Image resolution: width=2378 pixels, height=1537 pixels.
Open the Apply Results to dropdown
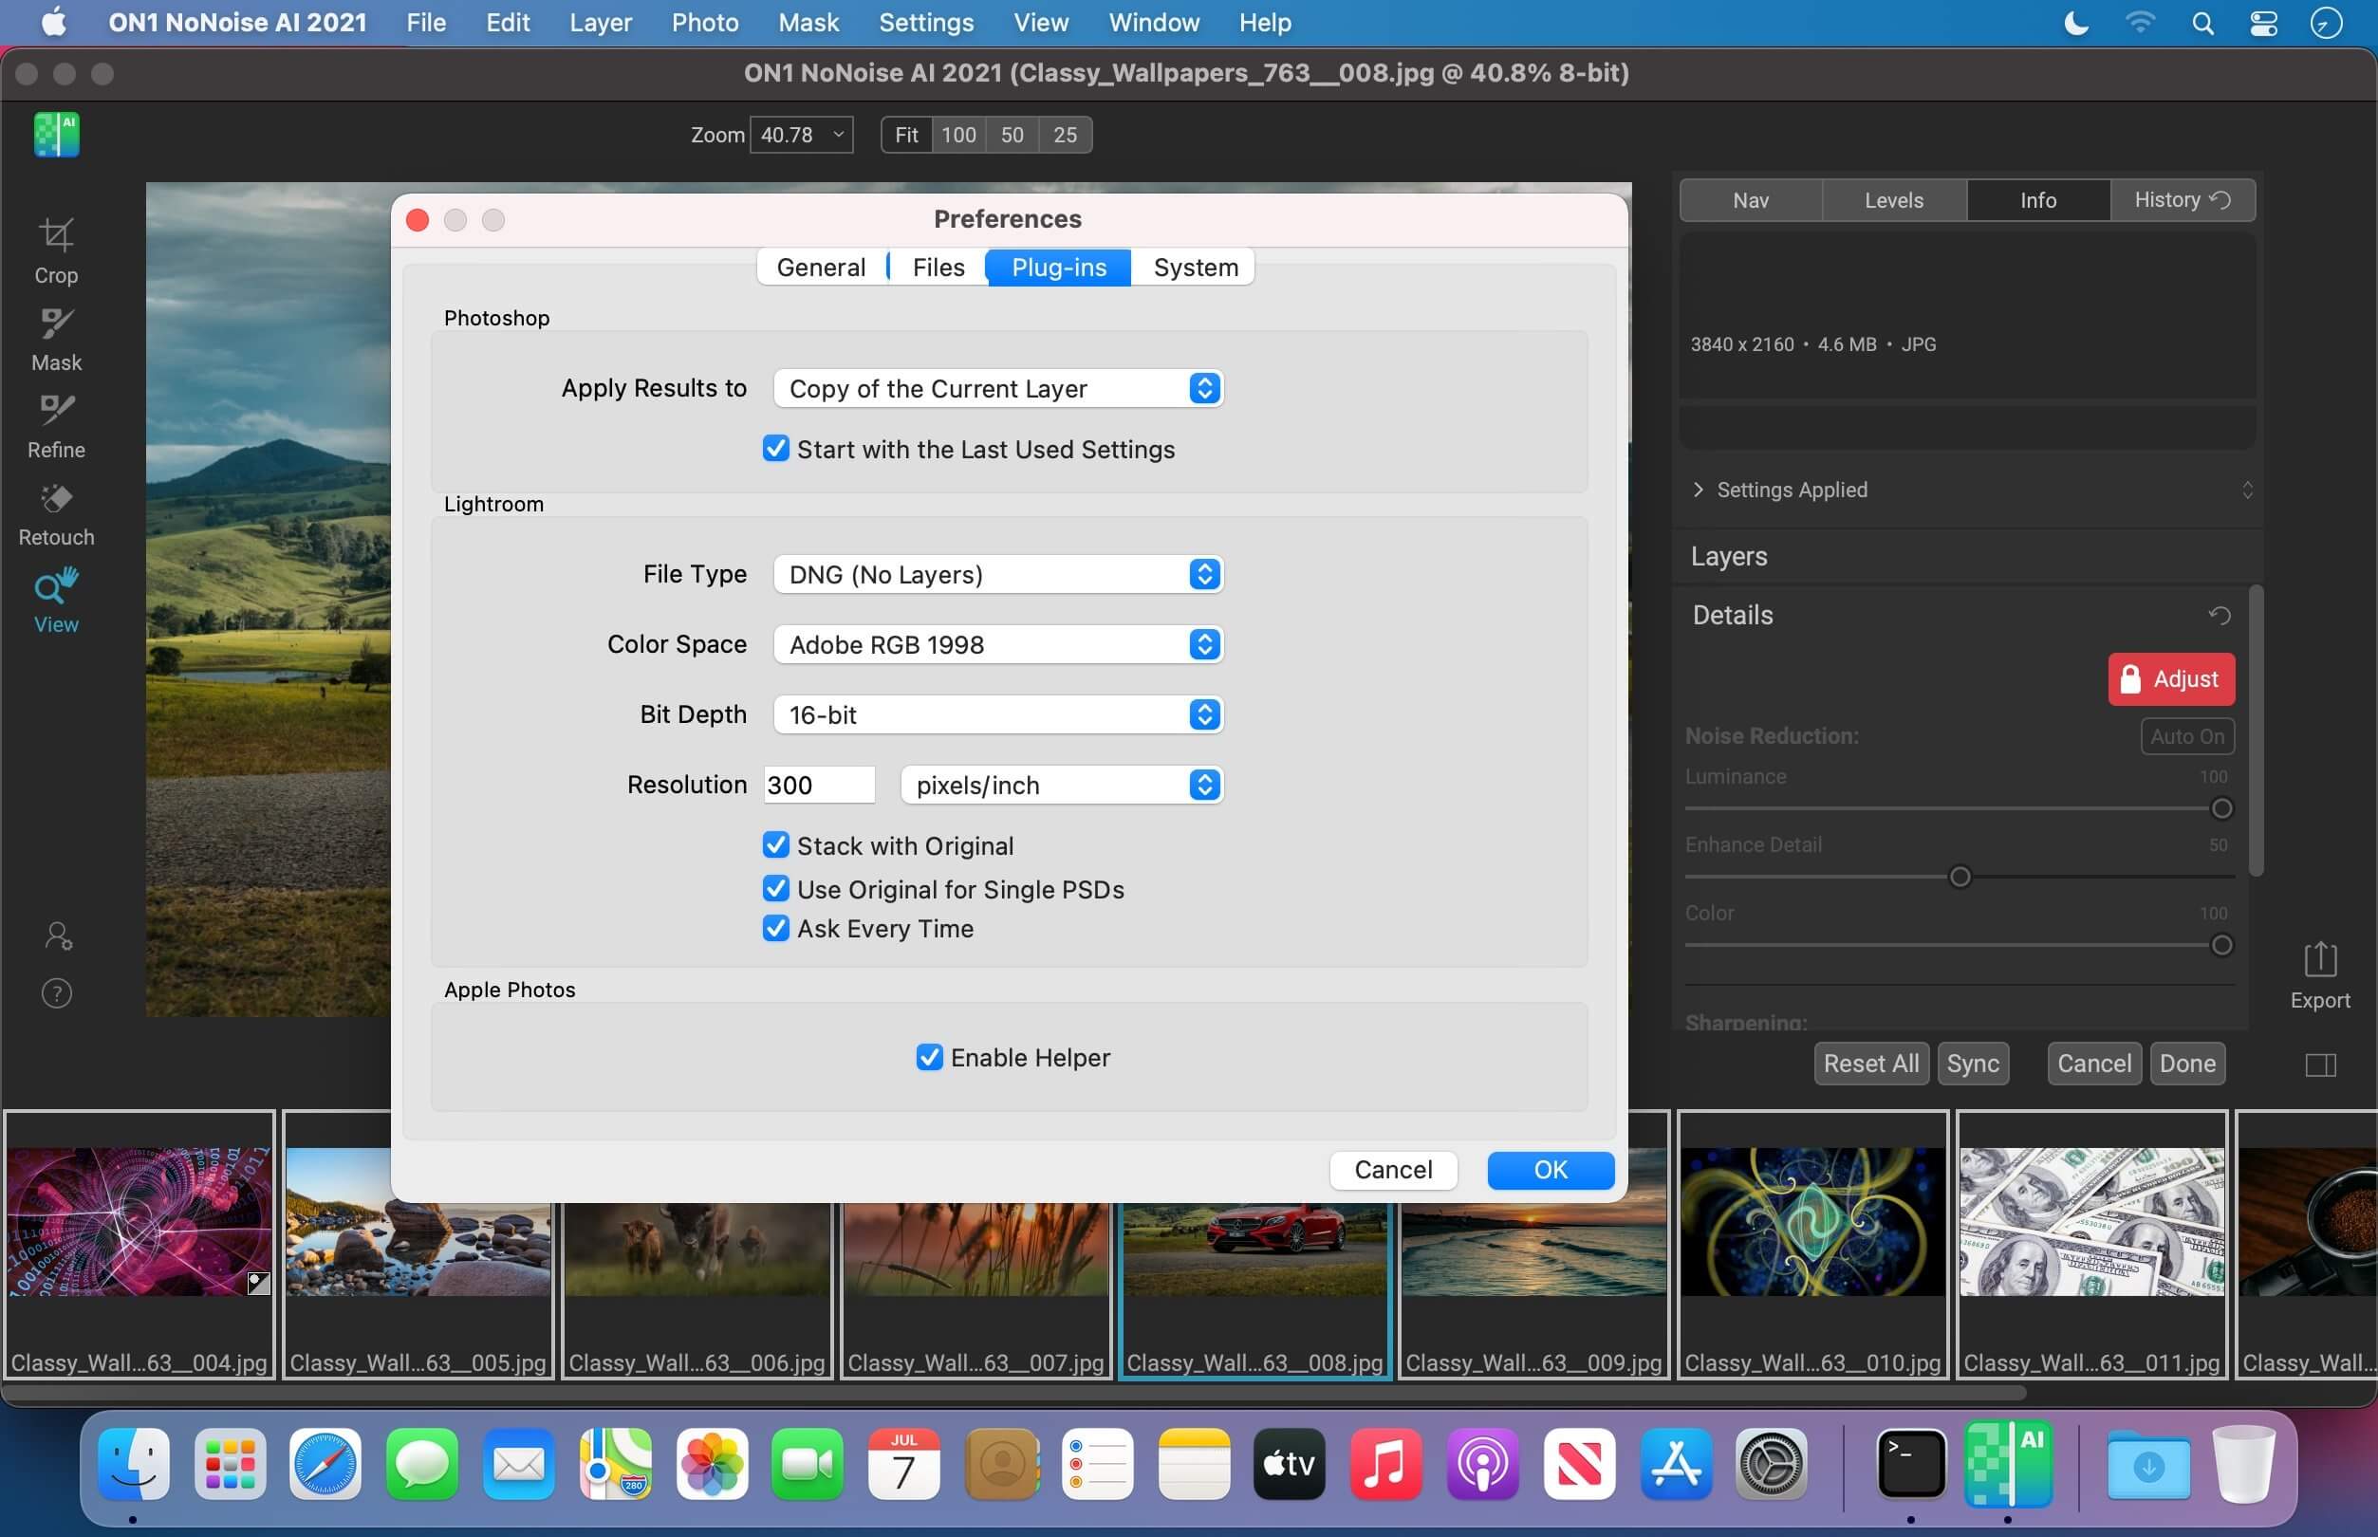[998, 388]
